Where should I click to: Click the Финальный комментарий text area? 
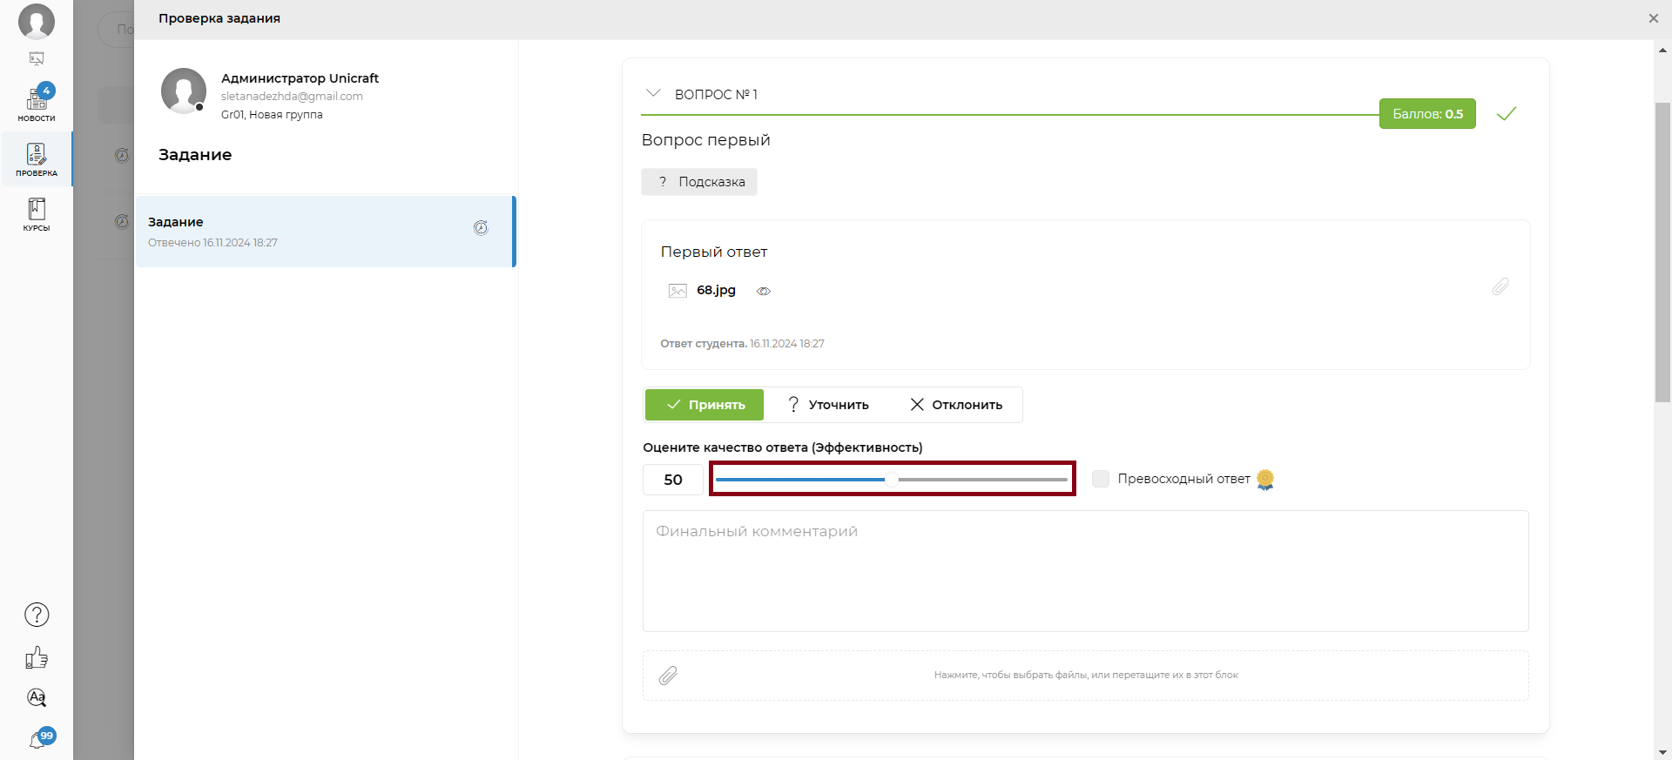(1086, 571)
